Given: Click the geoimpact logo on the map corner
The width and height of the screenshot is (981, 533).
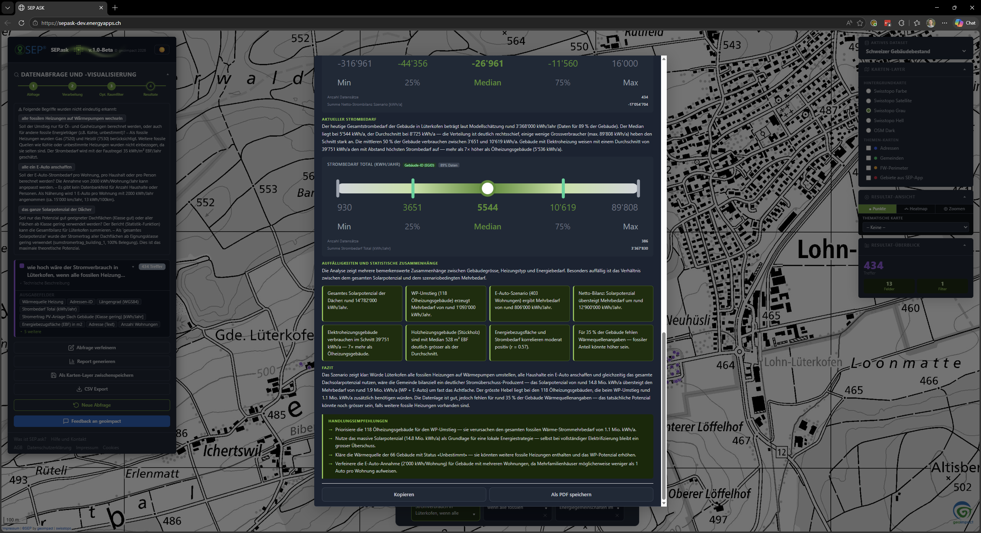Looking at the screenshot, I should coord(963,512).
